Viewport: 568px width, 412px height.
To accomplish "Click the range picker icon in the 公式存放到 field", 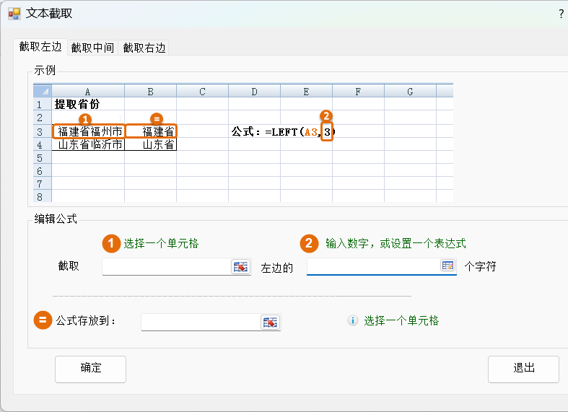I will coord(270,322).
